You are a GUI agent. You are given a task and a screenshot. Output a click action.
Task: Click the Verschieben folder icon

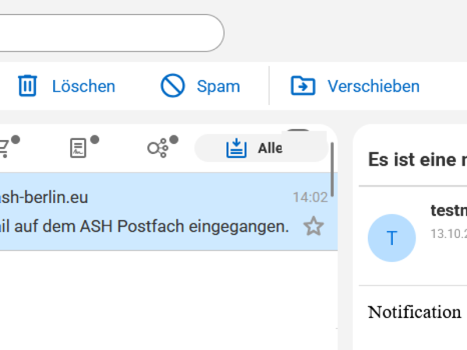click(x=302, y=86)
